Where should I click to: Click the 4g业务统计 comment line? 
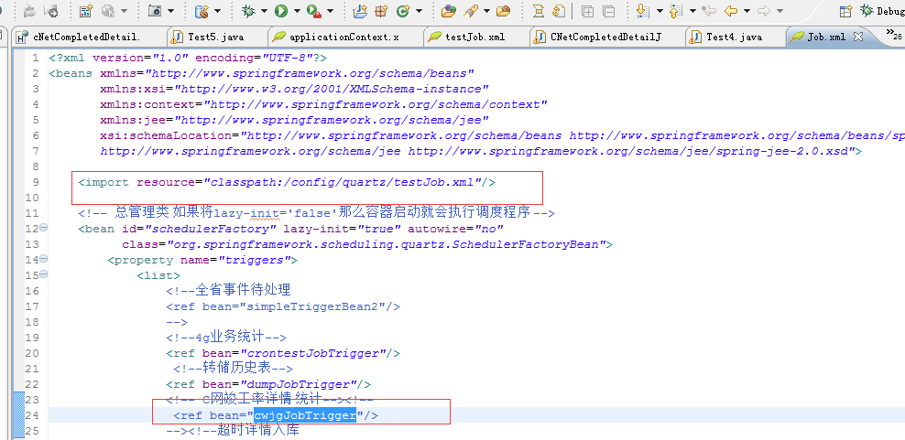tap(226, 338)
